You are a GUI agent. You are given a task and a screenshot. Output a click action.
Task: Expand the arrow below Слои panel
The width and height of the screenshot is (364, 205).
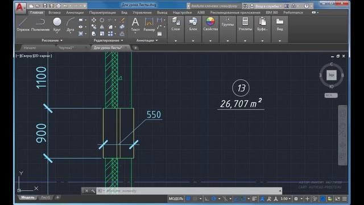pos(176,40)
